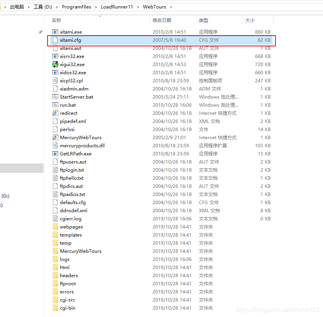Click date 2005/3/24 21:11 of StartServer.bat
This screenshot has width=323, height=317.
(170, 97)
